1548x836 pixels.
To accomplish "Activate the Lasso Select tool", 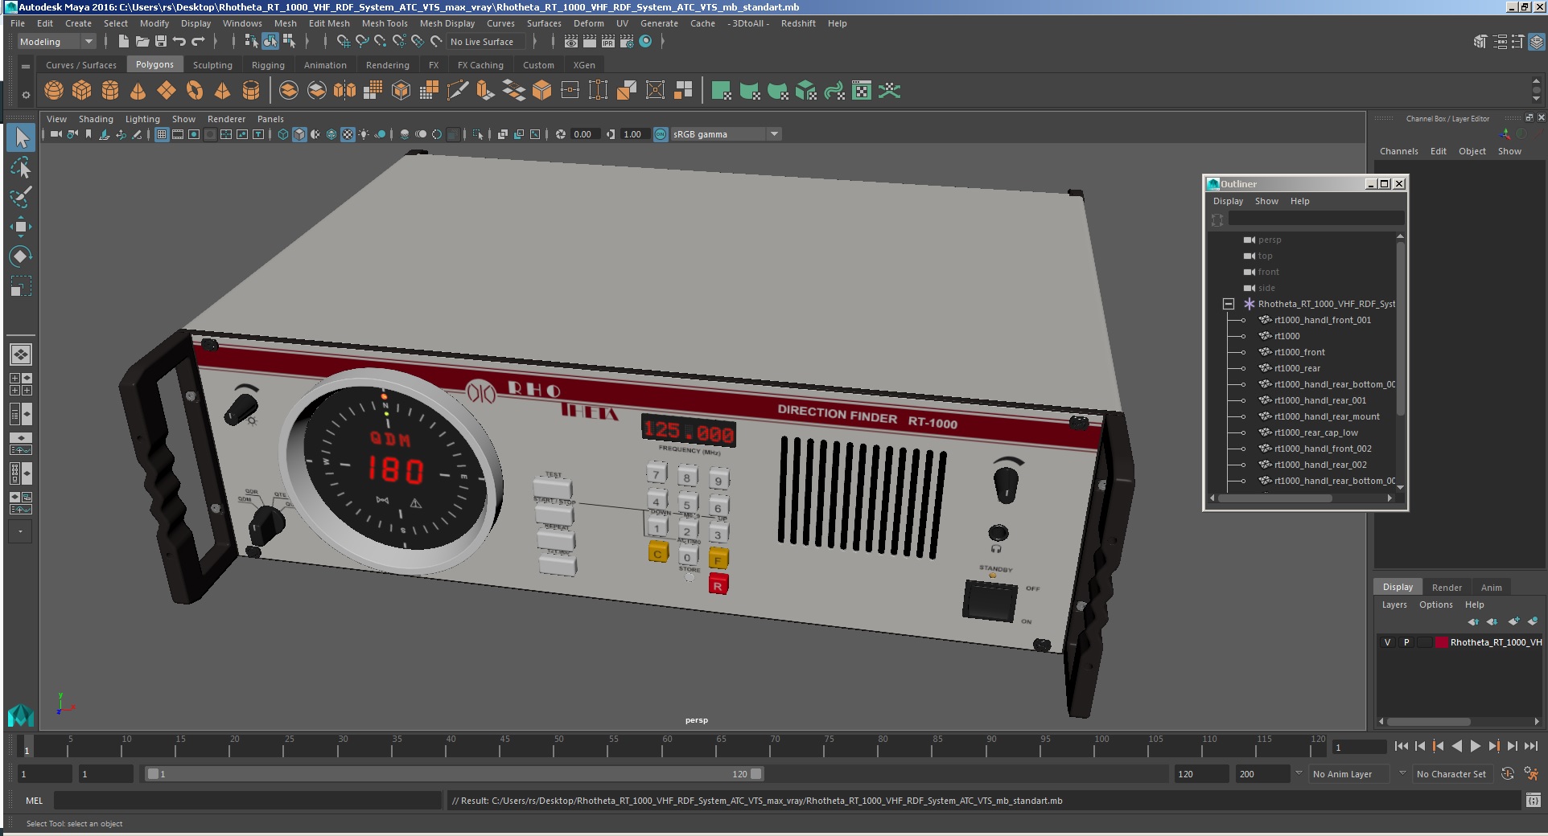I will [21, 167].
